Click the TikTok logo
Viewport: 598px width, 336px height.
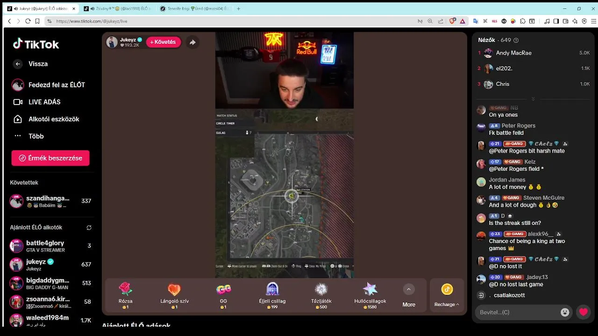pyautogui.click(x=36, y=44)
